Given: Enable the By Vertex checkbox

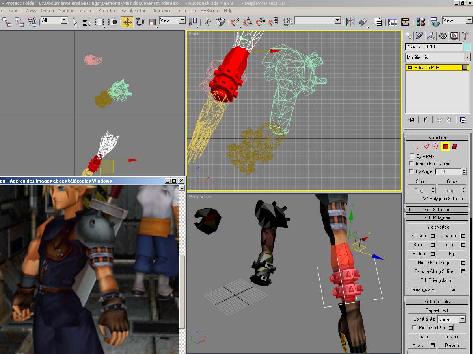Looking at the screenshot, I should [412, 156].
